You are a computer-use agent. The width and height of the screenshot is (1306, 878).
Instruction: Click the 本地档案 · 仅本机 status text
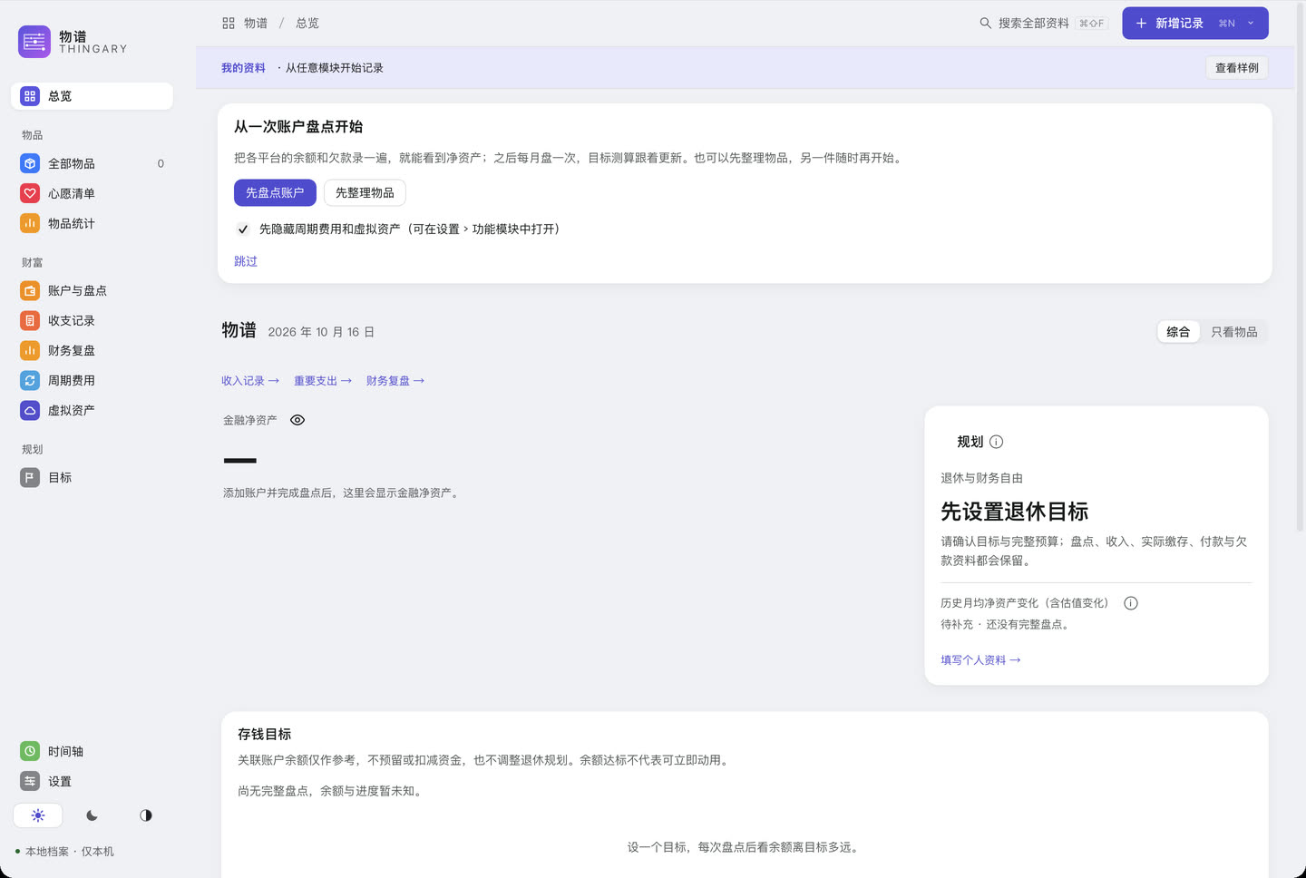coord(70,852)
